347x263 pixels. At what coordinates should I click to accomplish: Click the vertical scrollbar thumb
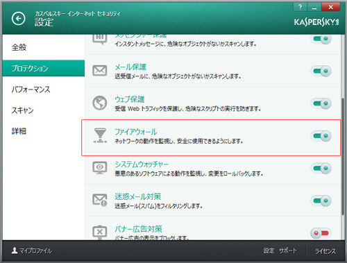pyautogui.click(x=343, y=156)
